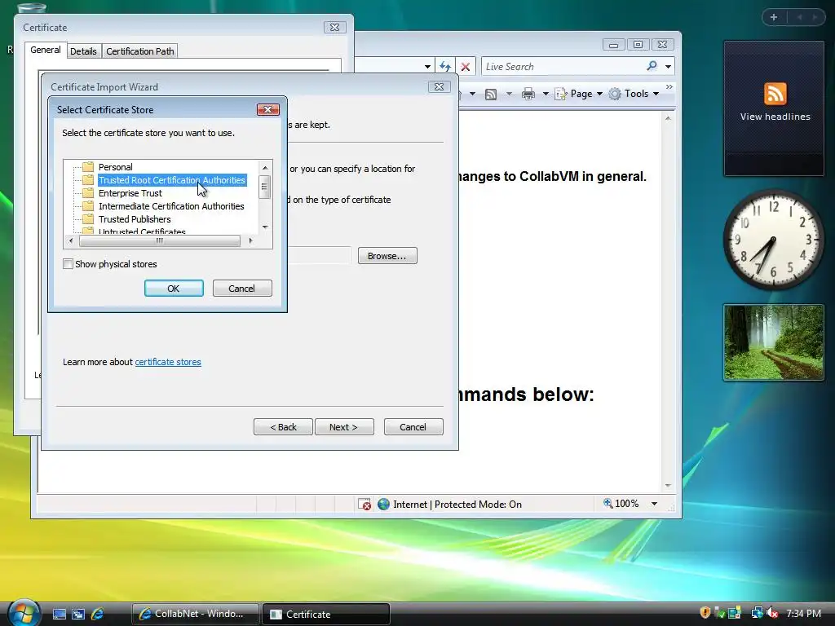Open the Feeds dropdown arrow
Image resolution: width=835 pixels, height=626 pixels.
click(509, 95)
